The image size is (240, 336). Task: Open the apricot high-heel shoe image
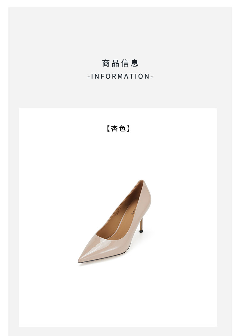point(115,223)
